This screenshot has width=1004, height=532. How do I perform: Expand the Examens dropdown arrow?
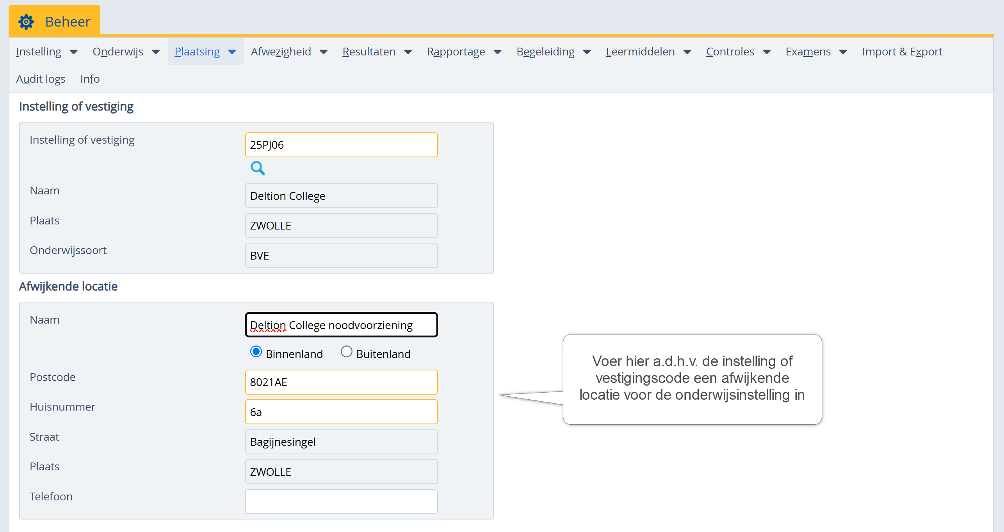coord(843,52)
